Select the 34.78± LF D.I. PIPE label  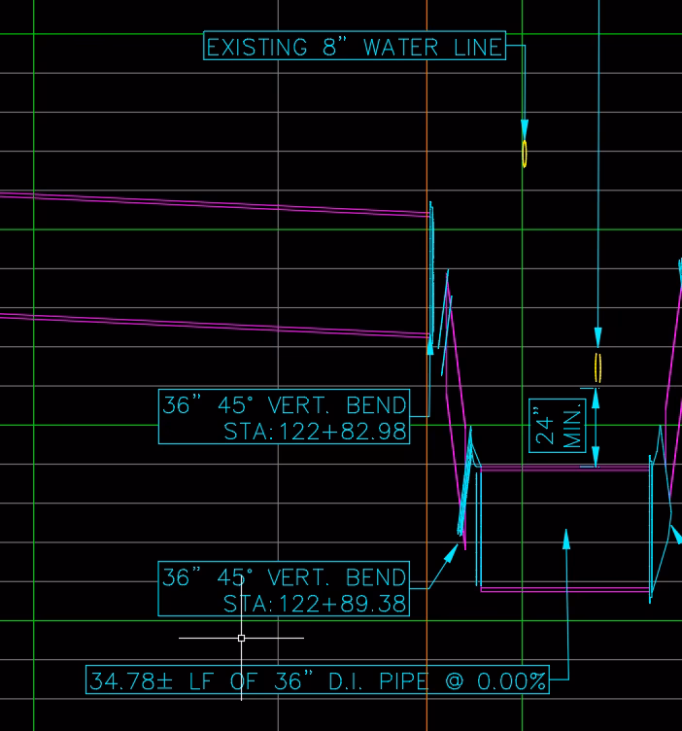318,680
